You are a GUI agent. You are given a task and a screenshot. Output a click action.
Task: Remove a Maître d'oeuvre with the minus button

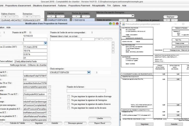(x=14, y=17)
